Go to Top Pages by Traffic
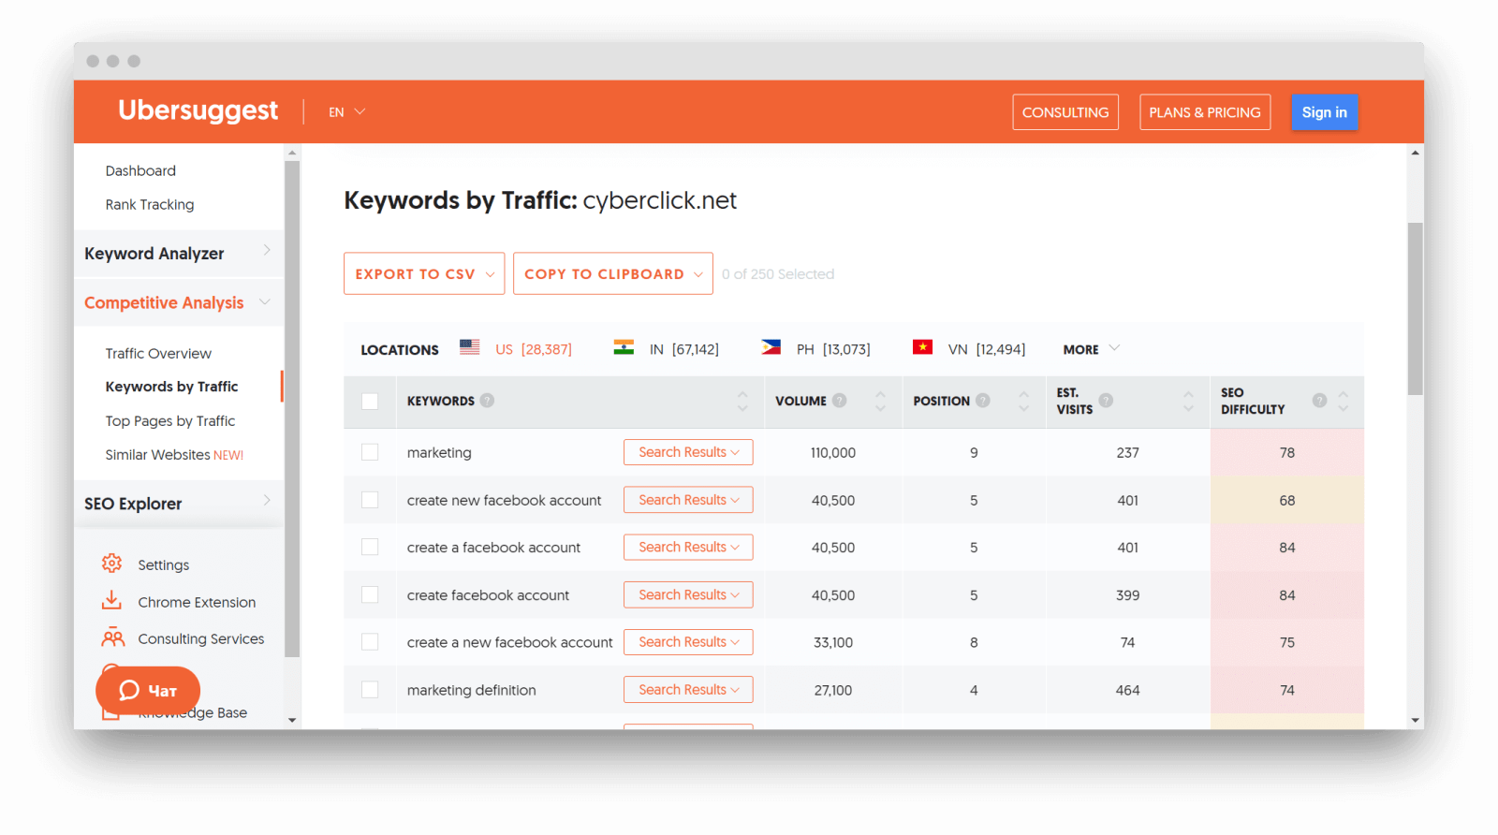 pyautogui.click(x=169, y=421)
